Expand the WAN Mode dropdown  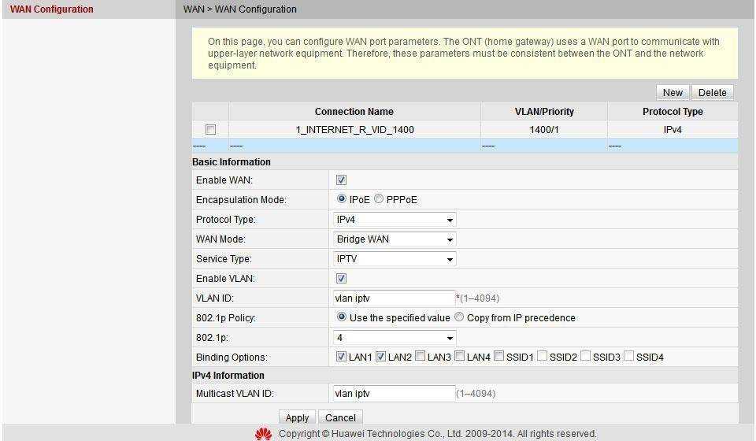pos(395,239)
